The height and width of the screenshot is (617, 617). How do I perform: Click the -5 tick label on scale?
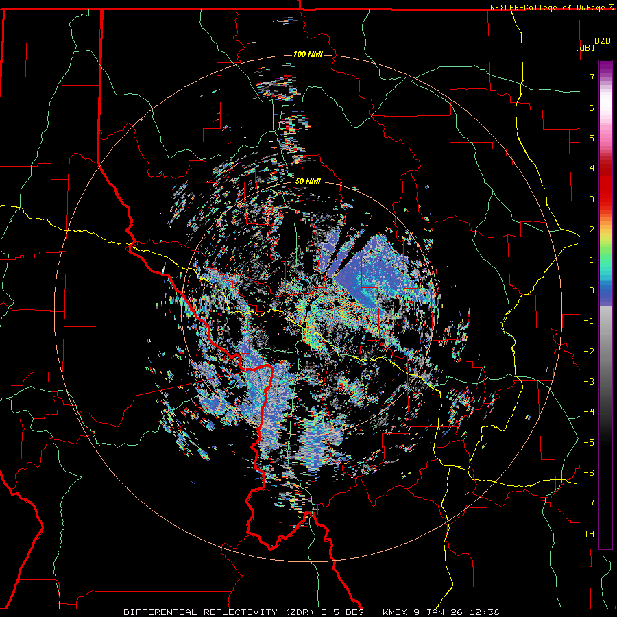click(589, 443)
